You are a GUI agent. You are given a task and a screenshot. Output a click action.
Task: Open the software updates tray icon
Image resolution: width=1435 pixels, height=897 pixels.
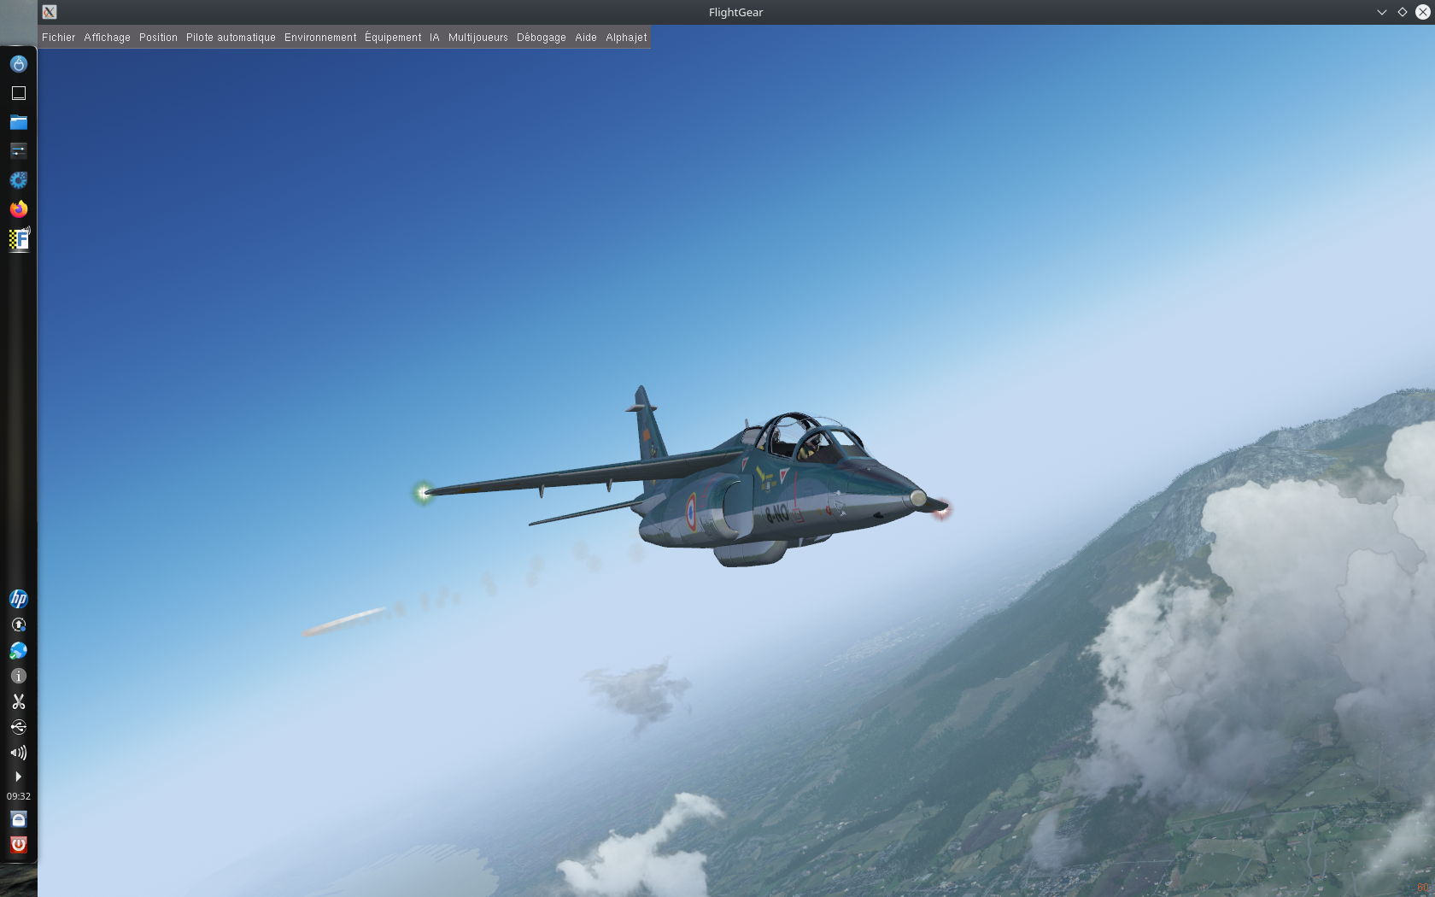click(x=19, y=624)
